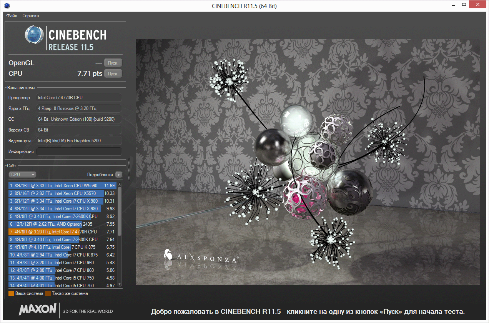Open the Справка menu

[31, 16]
